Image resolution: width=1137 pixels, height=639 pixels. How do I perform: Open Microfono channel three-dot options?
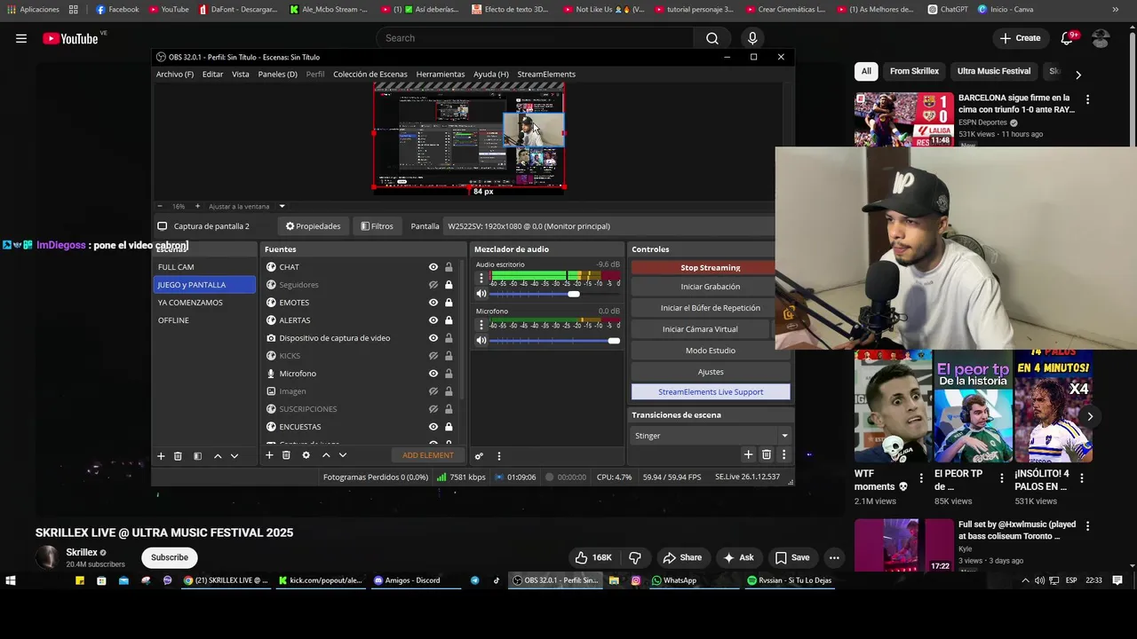[x=481, y=325]
